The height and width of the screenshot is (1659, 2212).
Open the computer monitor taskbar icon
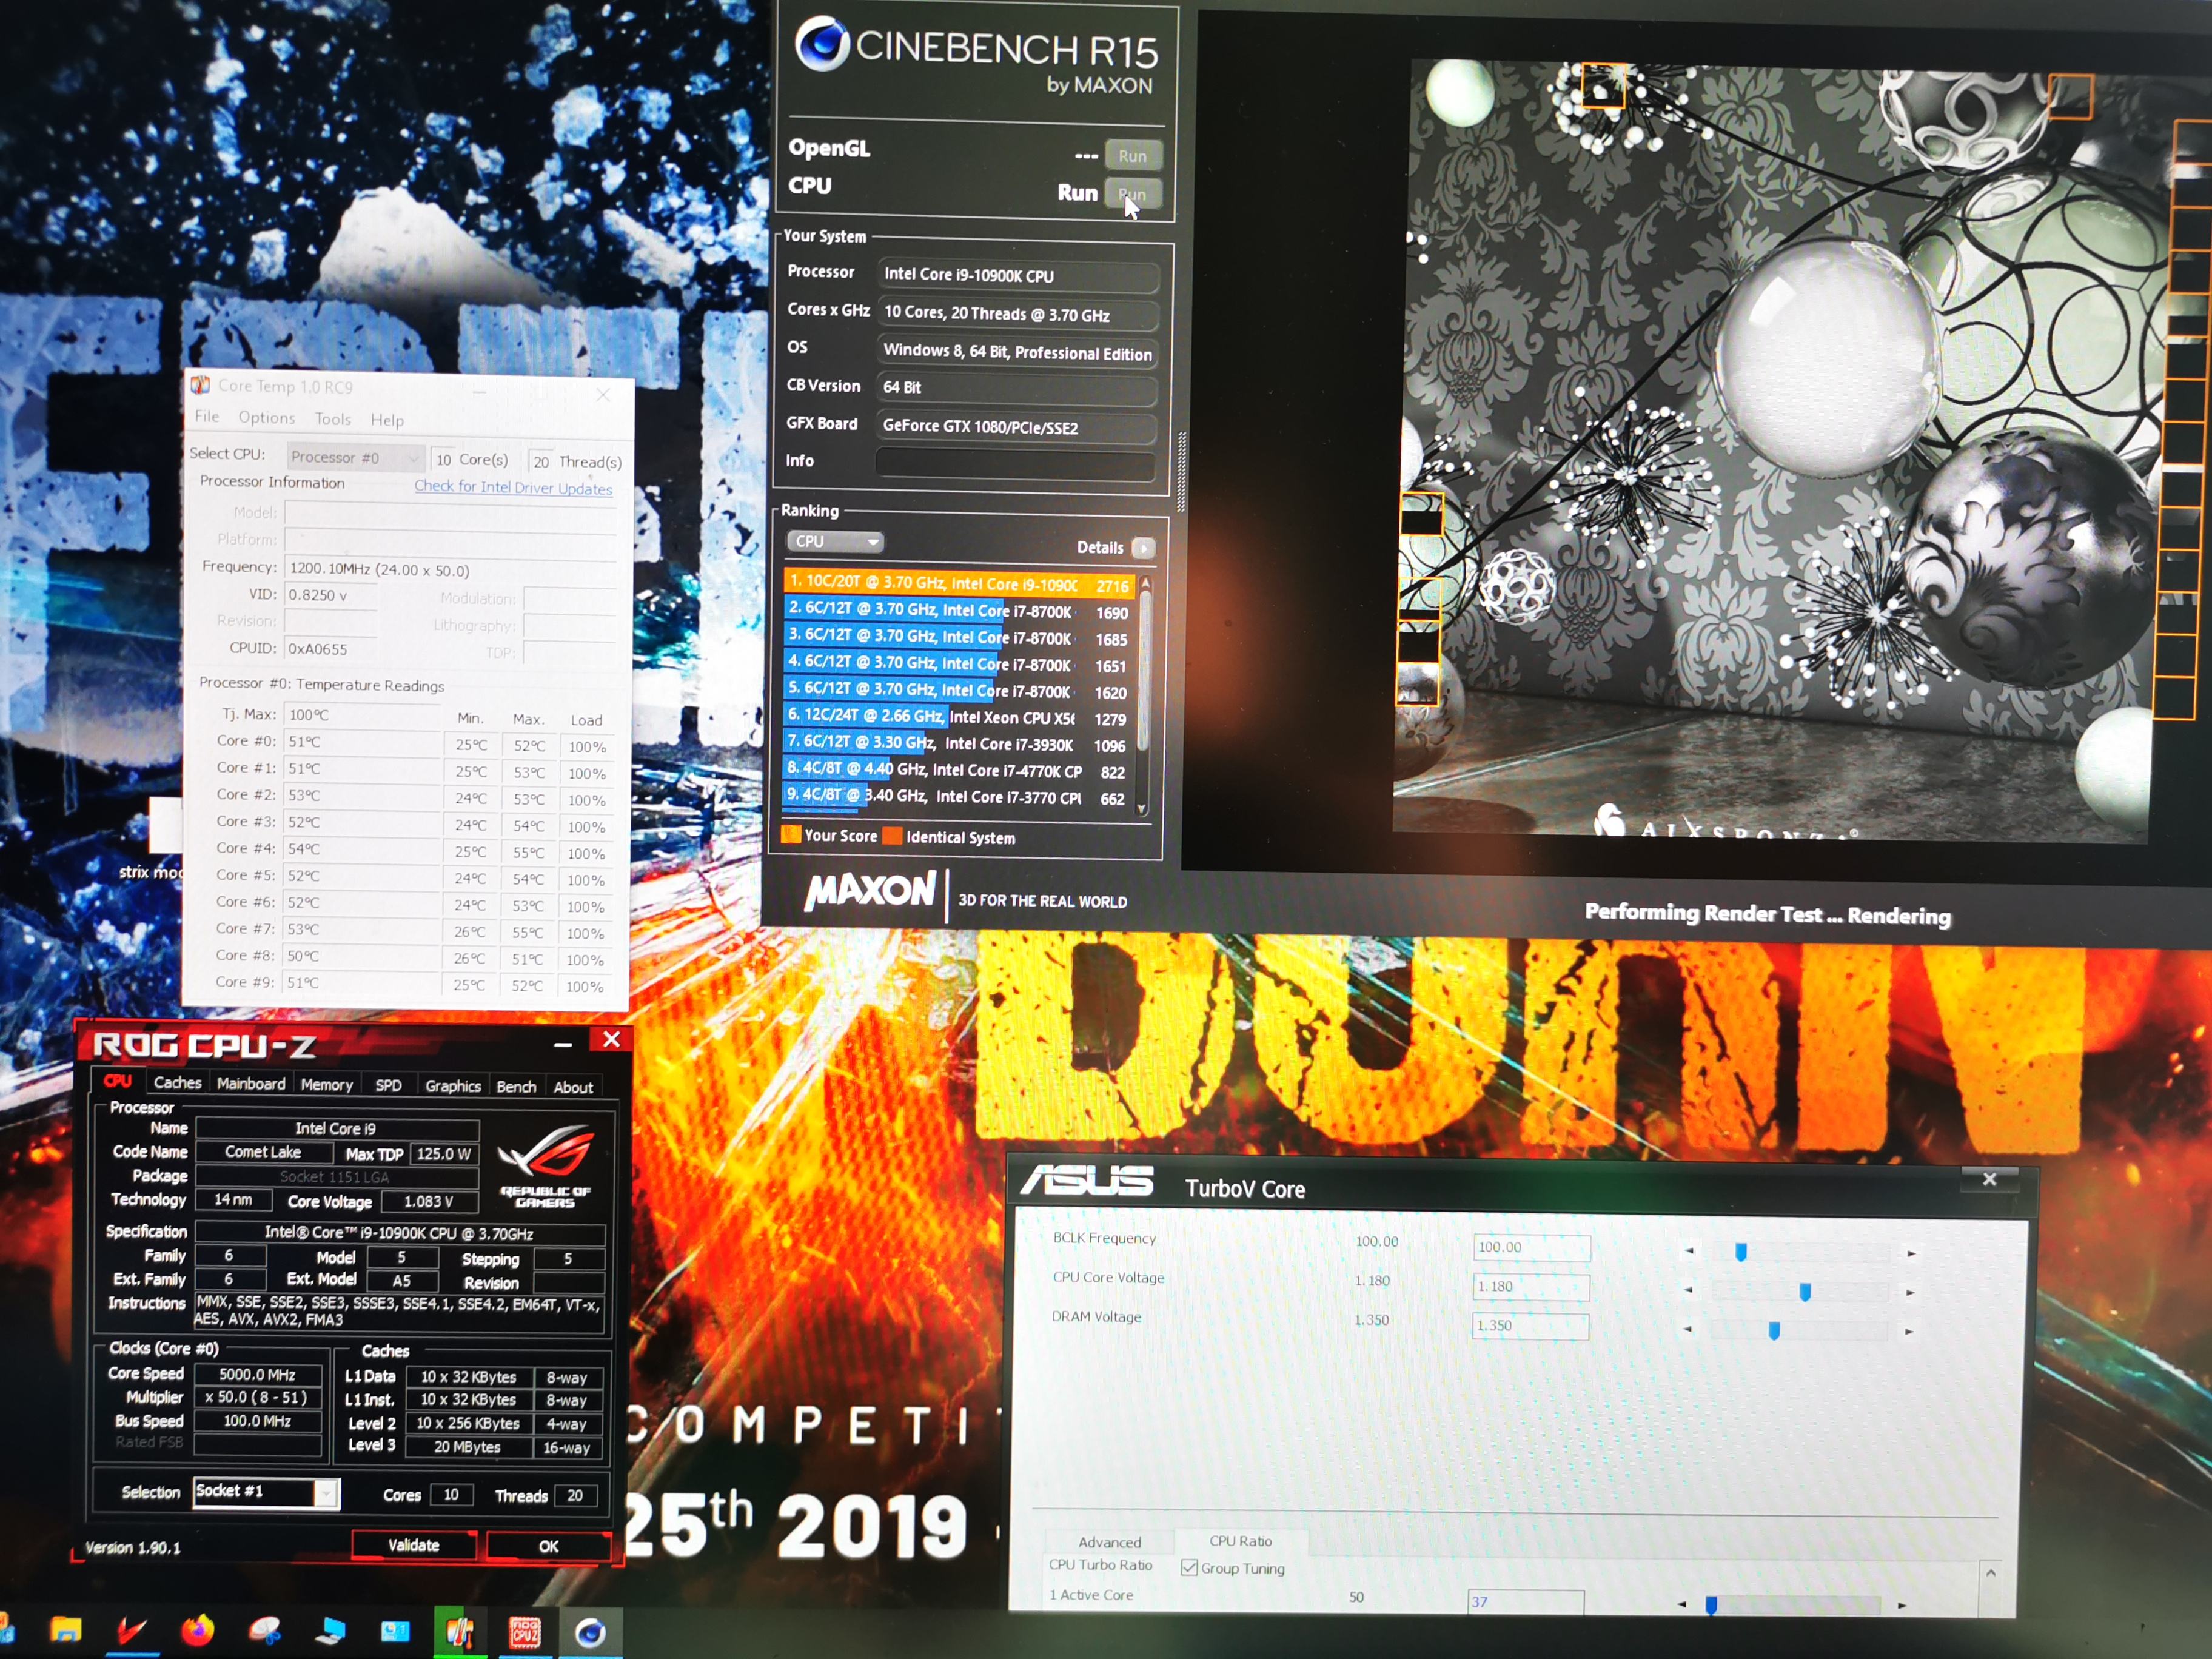coord(330,1631)
